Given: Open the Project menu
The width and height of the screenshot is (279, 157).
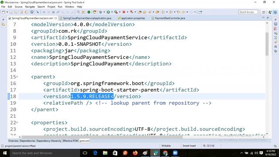Looking at the screenshot, I should click(51, 7).
